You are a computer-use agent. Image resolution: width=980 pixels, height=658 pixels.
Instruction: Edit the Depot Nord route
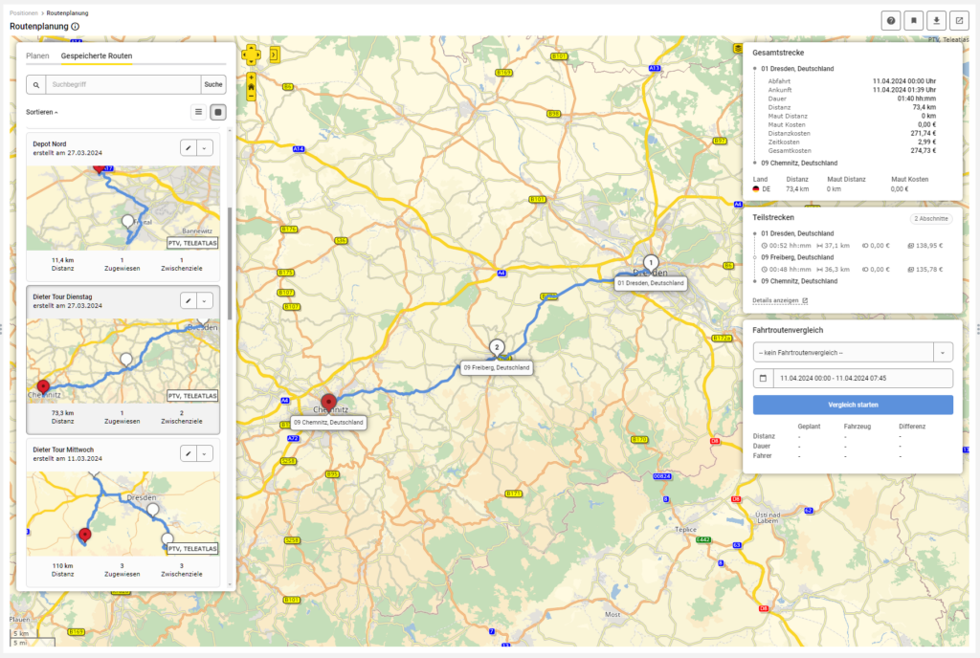189,148
